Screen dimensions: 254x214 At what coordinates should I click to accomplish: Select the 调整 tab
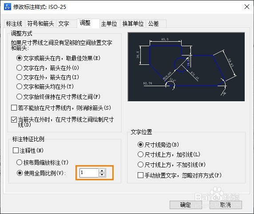point(88,23)
